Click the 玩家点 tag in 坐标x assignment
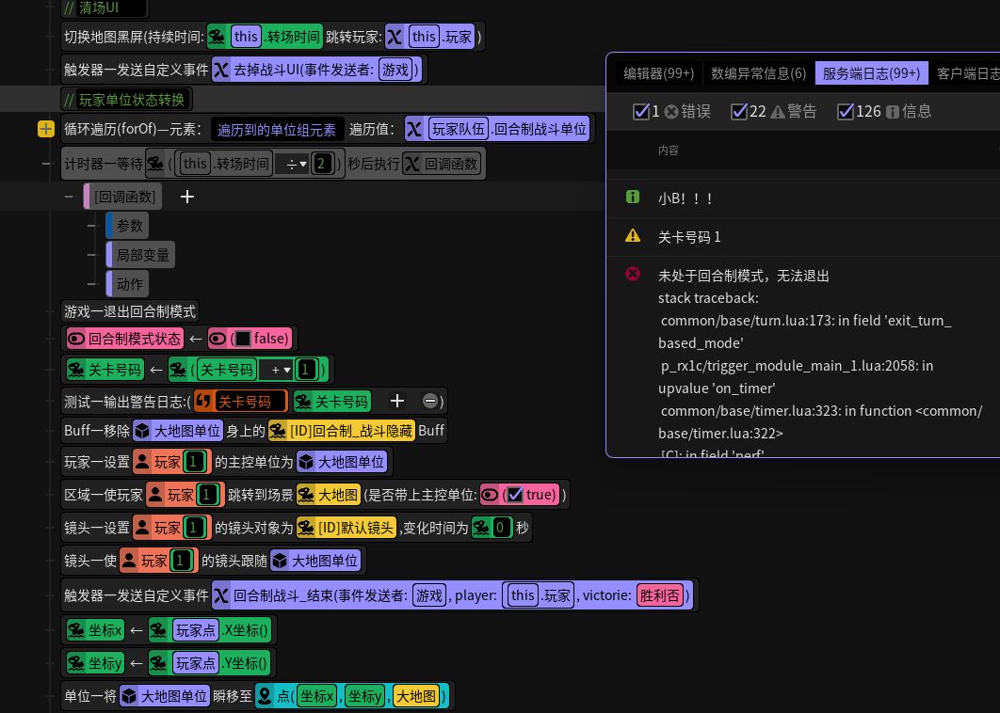Image resolution: width=1000 pixels, height=713 pixels. (195, 630)
